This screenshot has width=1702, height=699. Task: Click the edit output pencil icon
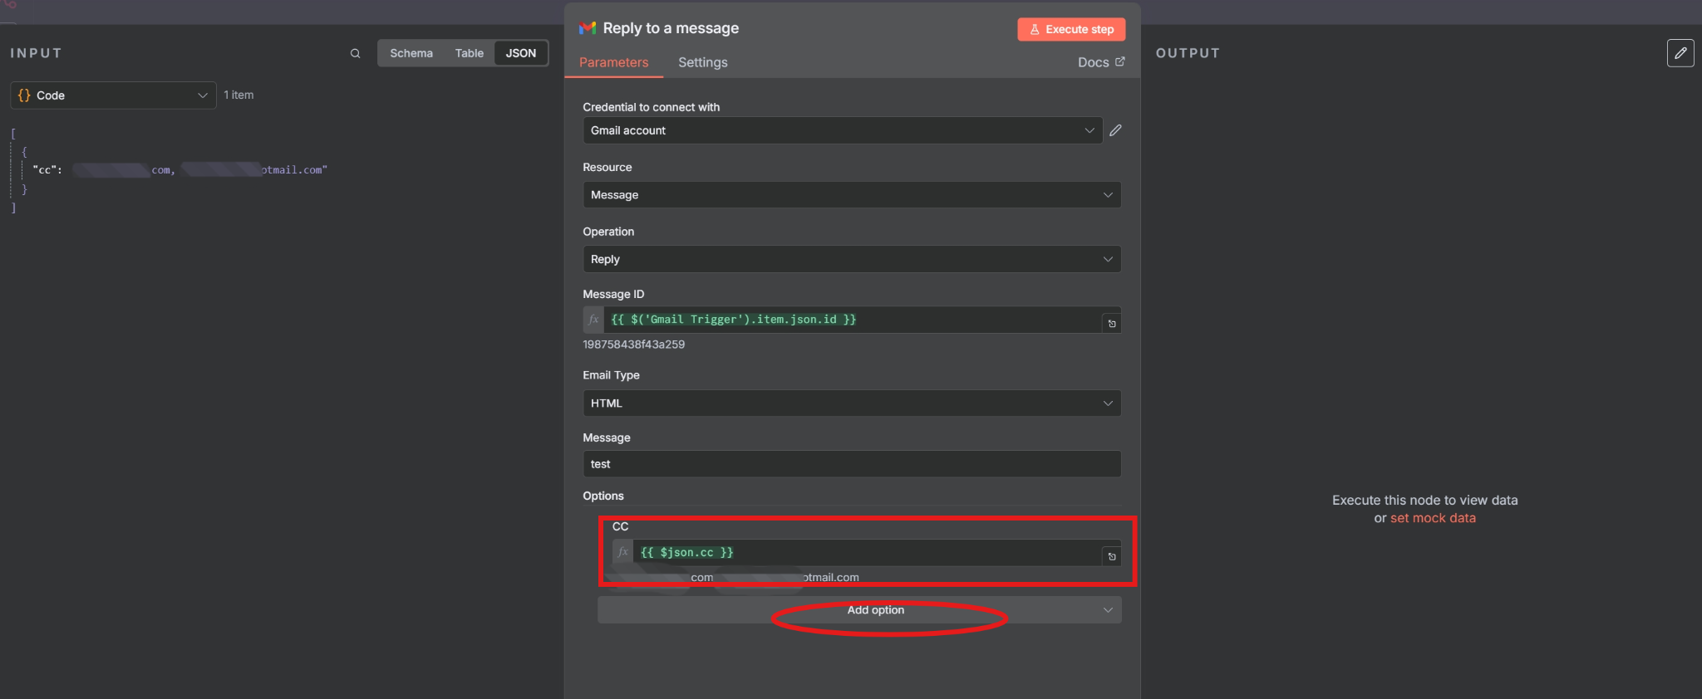(1680, 53)
